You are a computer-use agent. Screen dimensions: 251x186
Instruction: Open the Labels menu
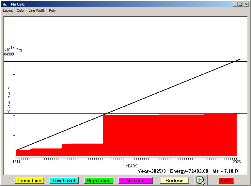tap(8, 10)
